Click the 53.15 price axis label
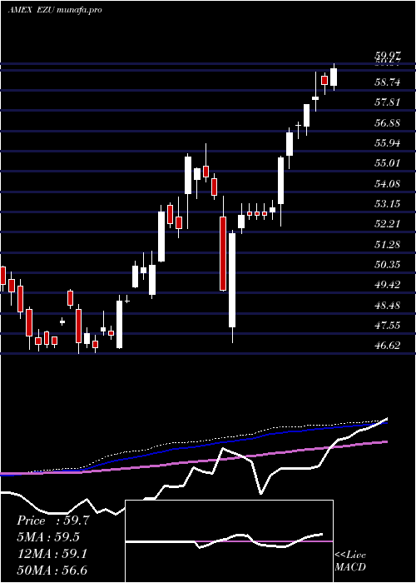Image resolution: width=416 pixels, height=583 pixels. [x=388, y=203]
